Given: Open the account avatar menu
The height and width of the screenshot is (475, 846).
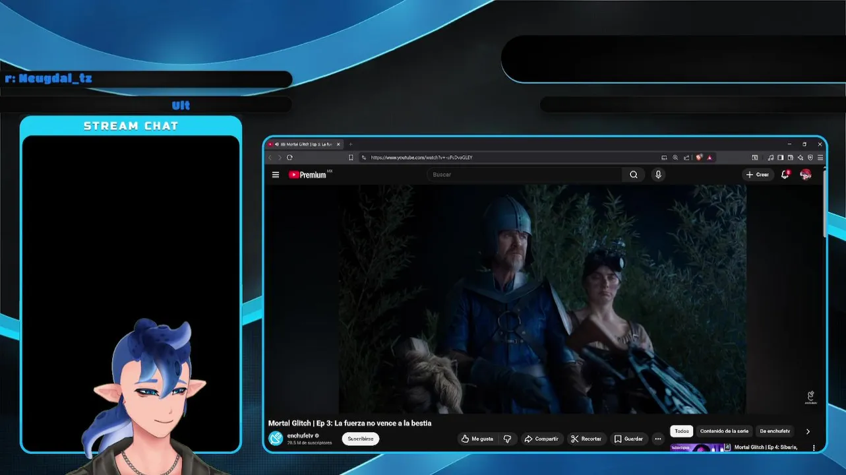Looking at the screenshot, I should pos(806,175).
